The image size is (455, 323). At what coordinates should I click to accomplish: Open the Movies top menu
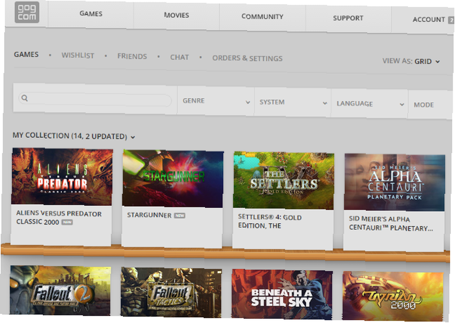[177, 15]
